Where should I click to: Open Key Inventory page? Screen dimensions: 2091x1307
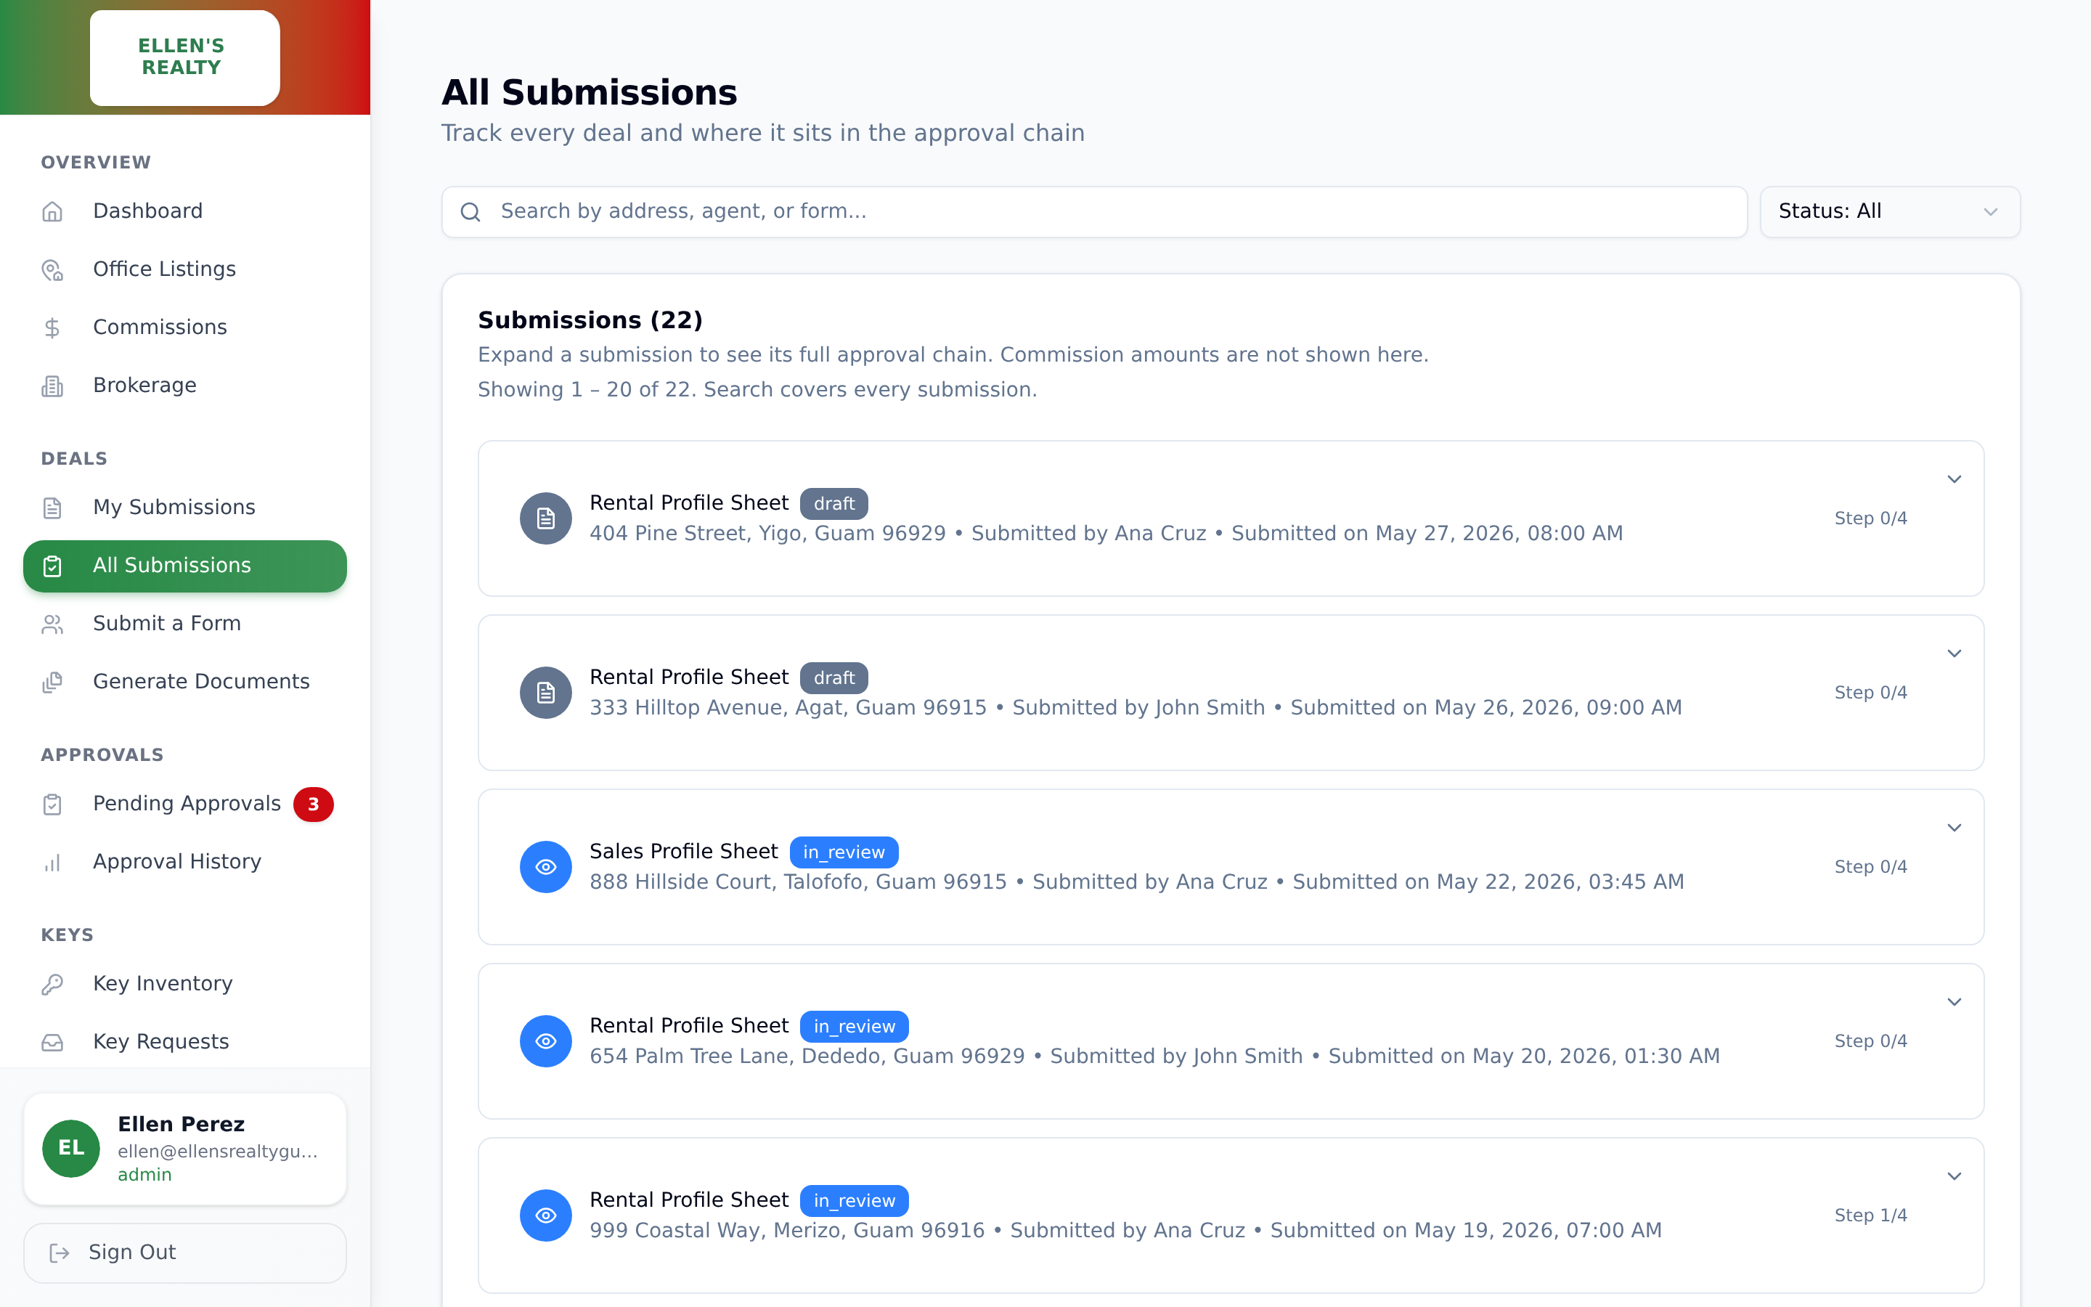coord(185,984)
